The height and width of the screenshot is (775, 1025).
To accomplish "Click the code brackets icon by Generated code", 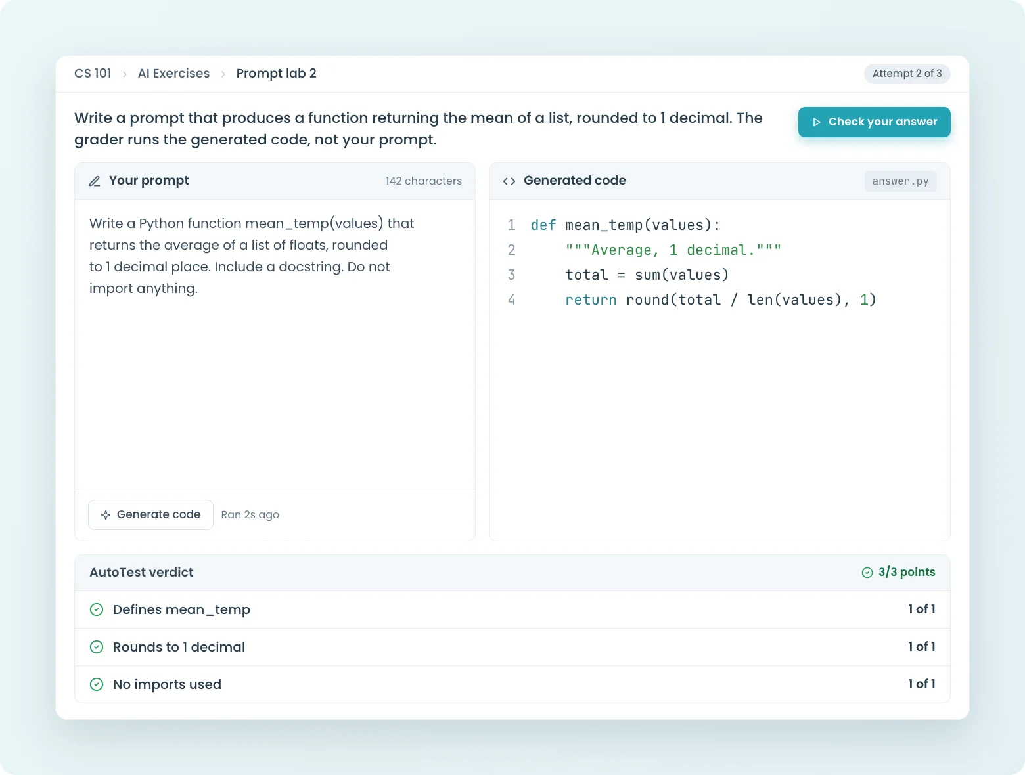I will pyautogui.click(x=509, y=181).
